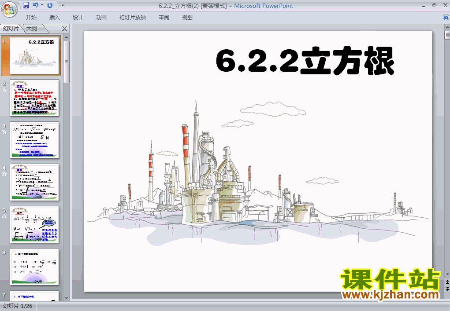Restore down the PowerPoint window
The width and height of the screenshot is (450, 311).
click(x=435, y=5)
